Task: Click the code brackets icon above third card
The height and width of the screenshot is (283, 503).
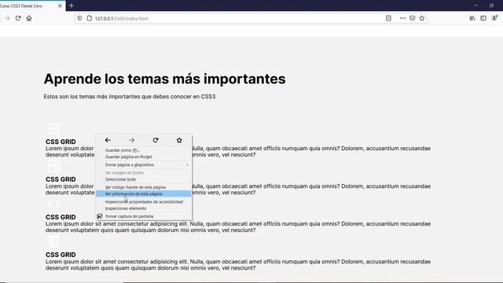Action: pos(53,204)
